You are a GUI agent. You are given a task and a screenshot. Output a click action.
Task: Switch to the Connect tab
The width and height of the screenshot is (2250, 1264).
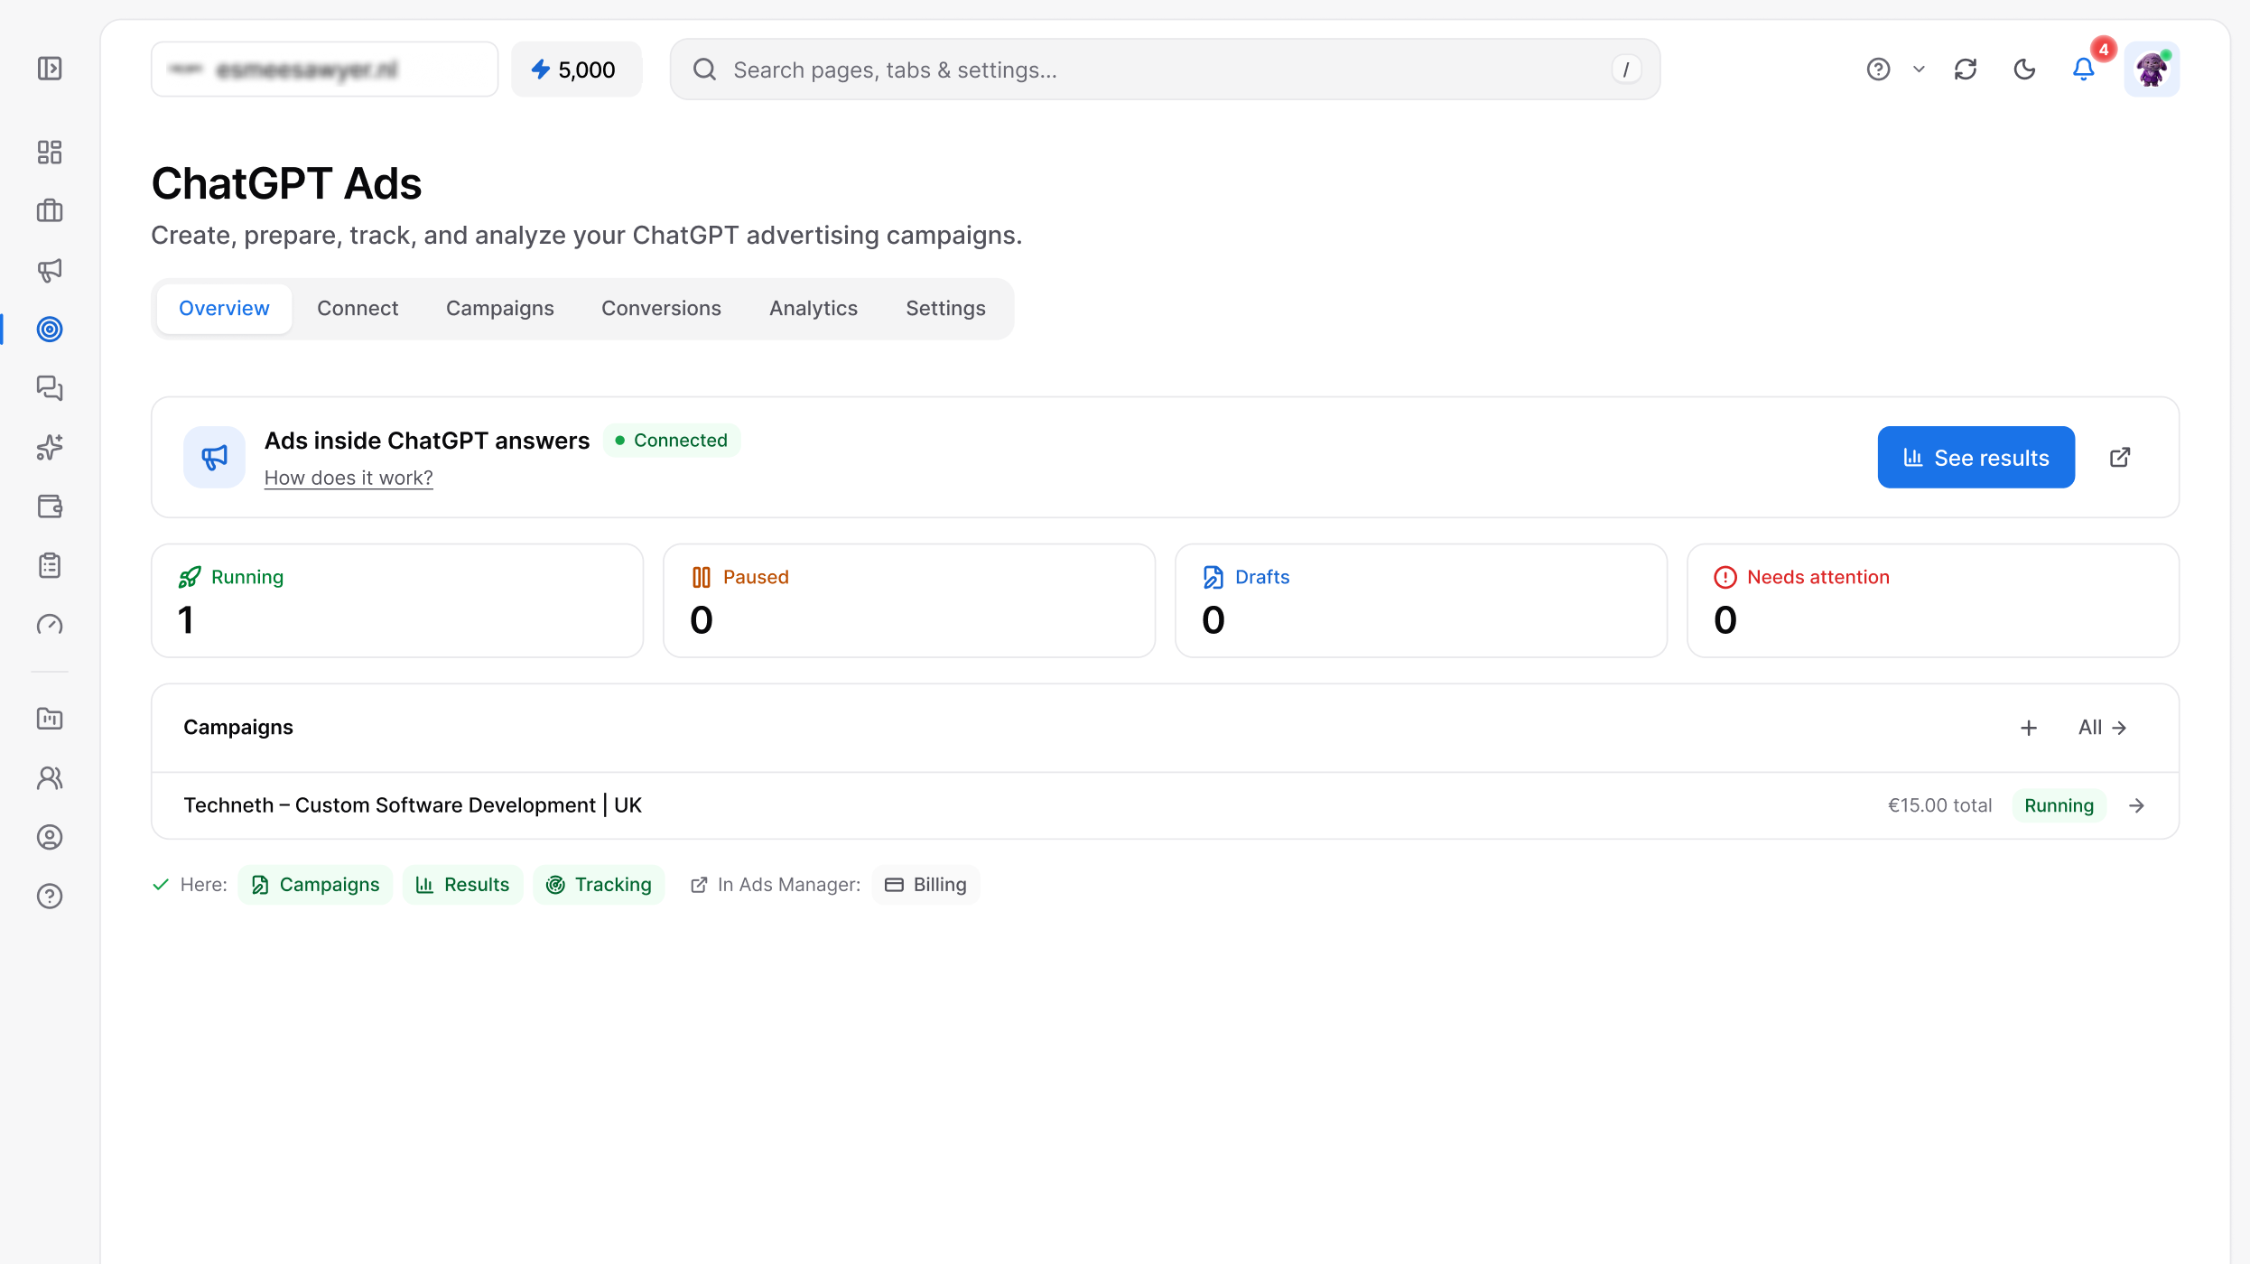tap(358, 309)
